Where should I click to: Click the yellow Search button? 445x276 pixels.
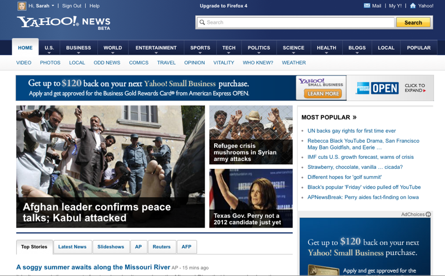tap(413, 22)
